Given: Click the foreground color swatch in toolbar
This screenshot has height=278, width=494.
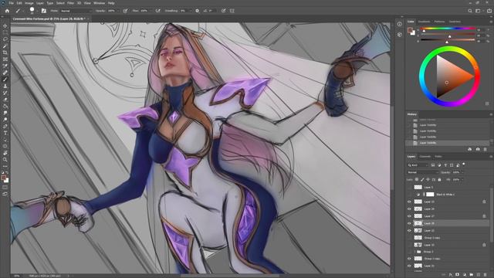Looking at the screenshot, I should (x=3, y=178).
